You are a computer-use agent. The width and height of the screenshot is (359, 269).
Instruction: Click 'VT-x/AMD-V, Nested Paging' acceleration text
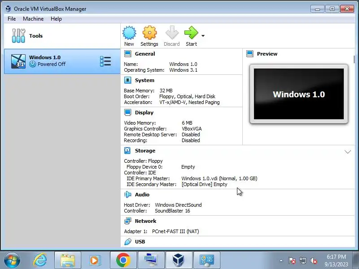(189, 102)
